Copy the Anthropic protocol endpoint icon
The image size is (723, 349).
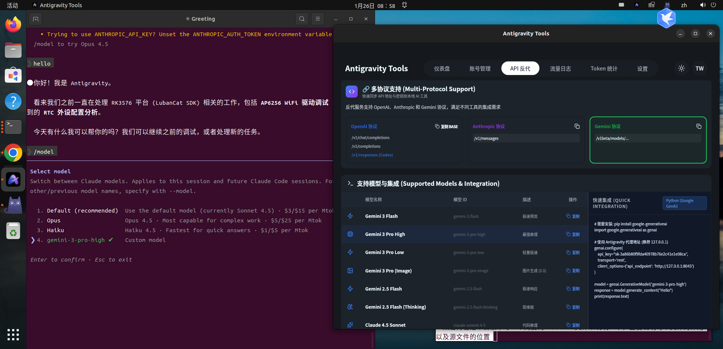coord(577,126)
